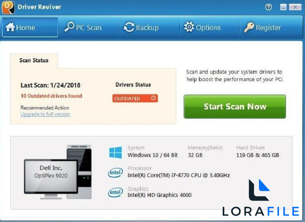The height and width of the screenshot is (222, 305).
Task: Click the Intel logo beside Graphics
Action: pyautogui.click(x=116, y=192)
